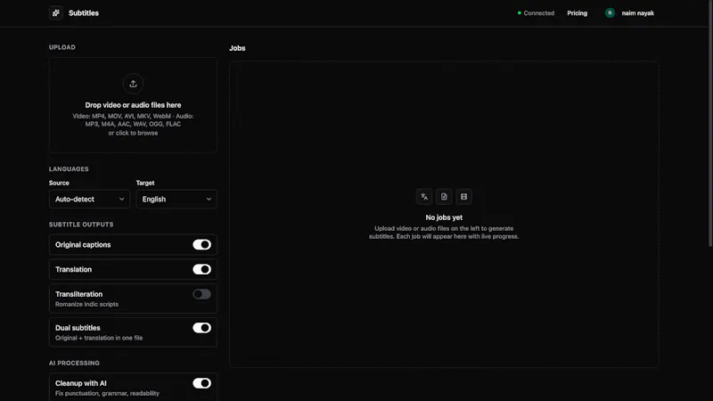Click the SUBTITLE OUTPUTS section label

(x=81, y=225)
